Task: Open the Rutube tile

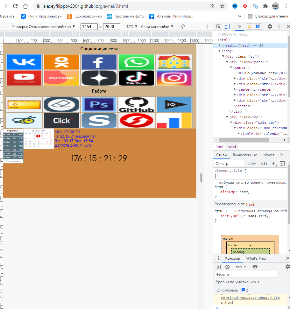Action: coord(61,78)
